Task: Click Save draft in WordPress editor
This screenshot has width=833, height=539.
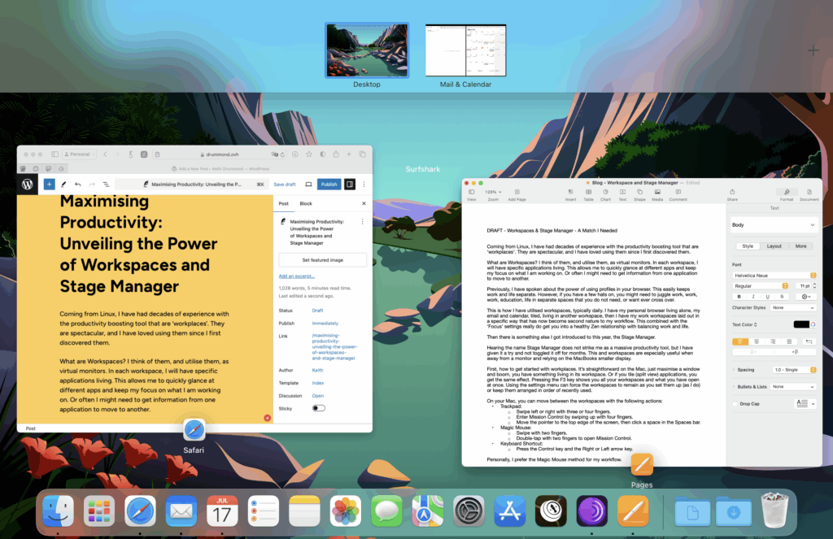Action: [285, 185]
